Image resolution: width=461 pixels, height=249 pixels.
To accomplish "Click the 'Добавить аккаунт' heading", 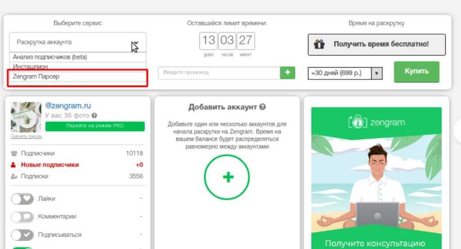I will [x=222, y=107].
